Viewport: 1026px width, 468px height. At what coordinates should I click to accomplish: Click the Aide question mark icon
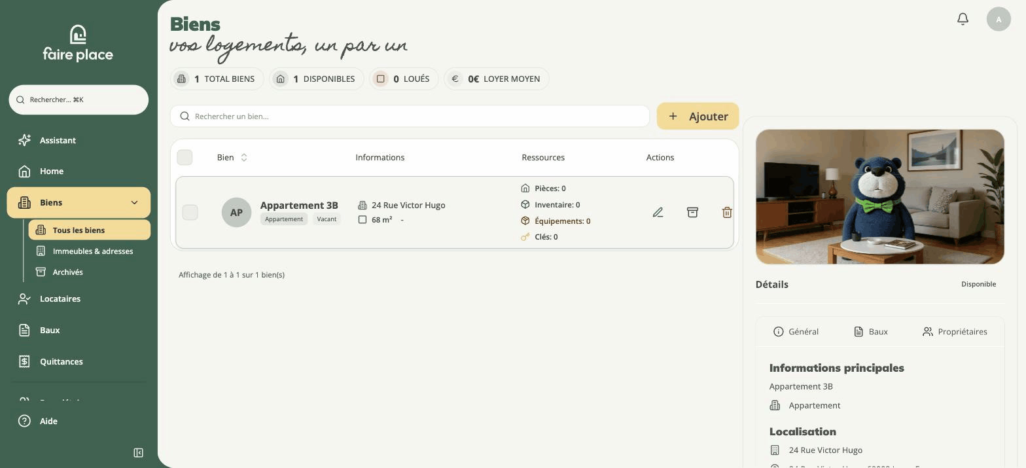point(24,421)
